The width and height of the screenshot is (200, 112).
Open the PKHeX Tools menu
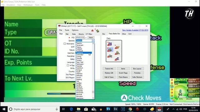click(67, 30)
